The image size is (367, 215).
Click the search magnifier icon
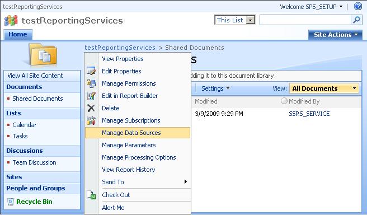(356, 20)
